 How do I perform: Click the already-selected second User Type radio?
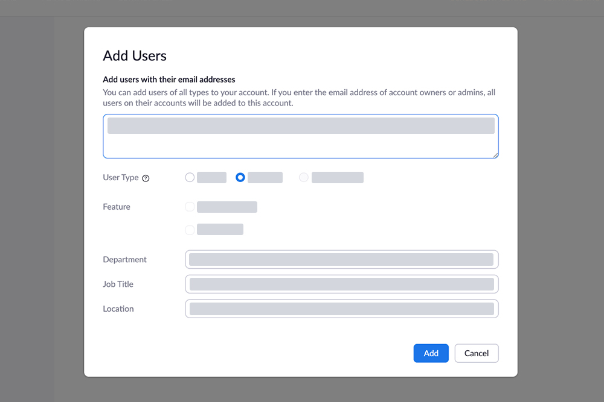point(240,177)
